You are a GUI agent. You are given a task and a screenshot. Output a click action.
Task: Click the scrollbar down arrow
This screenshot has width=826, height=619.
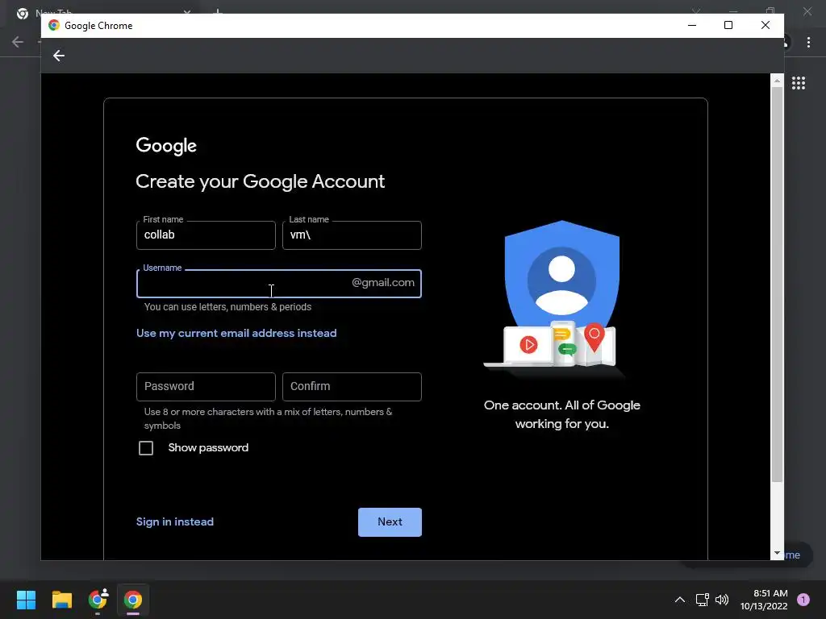pyautogui.click(x=777, y=553)
